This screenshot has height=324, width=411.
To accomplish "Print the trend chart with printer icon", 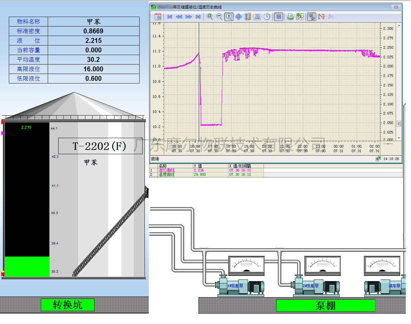I will [x=290, y=17].
